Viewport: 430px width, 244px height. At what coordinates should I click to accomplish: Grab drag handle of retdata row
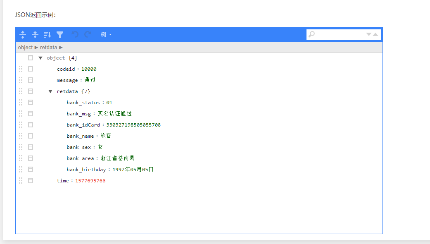[21, 91]
